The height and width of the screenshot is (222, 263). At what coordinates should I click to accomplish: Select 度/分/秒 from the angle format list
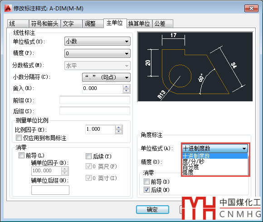coord(193,161)
